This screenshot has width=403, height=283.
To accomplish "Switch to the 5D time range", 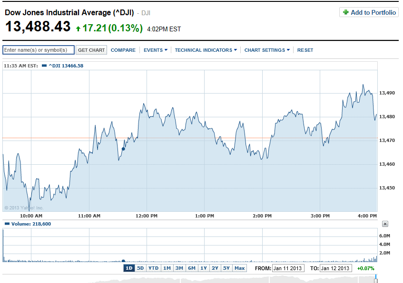I will click(140, 268).
